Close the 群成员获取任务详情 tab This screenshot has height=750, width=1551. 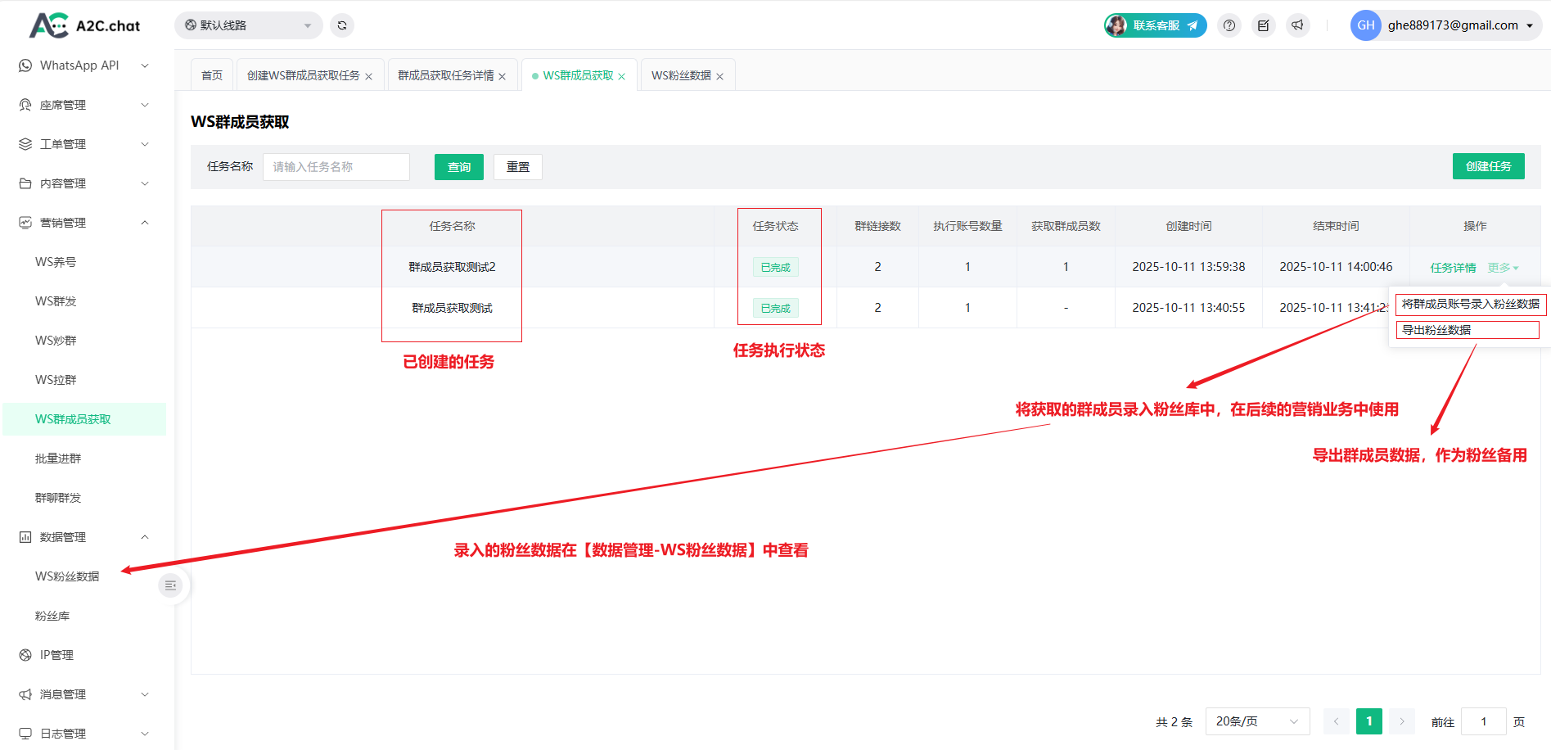[x=503, y=76]
